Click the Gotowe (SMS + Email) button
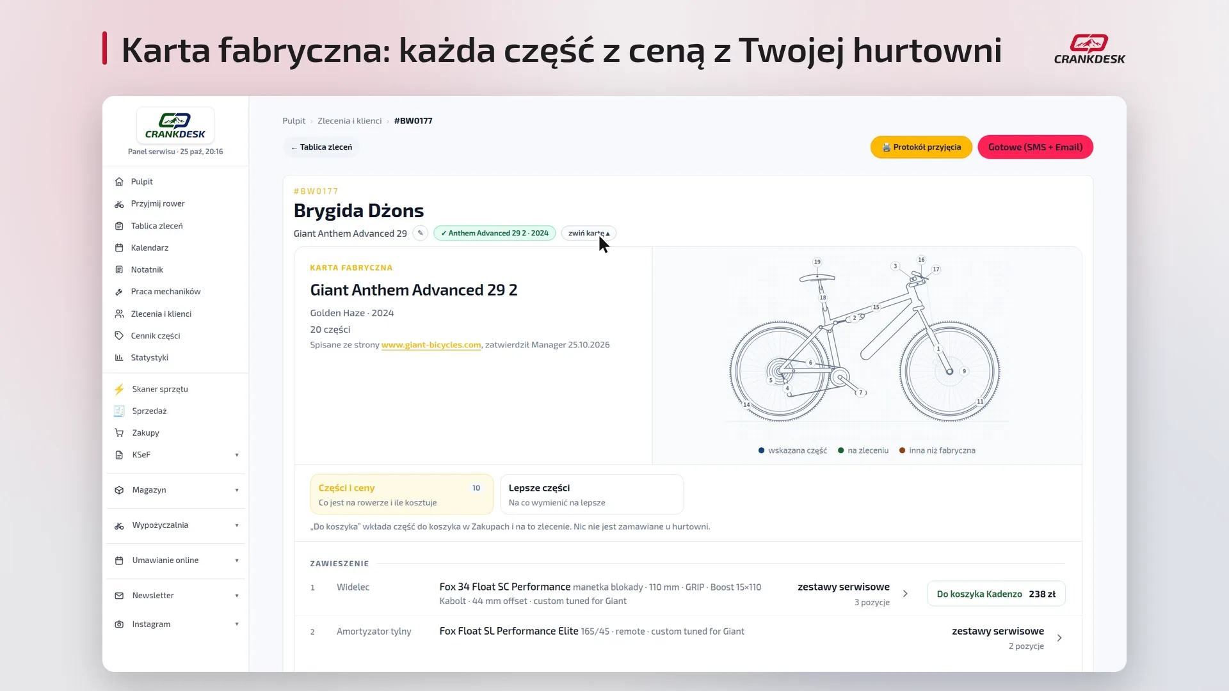Viewport: 1229px width, 691px height. tap(1035, 147)
